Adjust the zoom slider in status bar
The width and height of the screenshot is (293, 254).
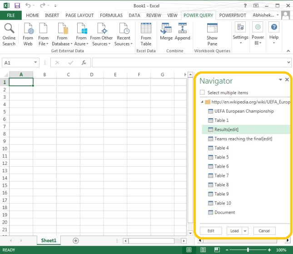pos(248,250)
